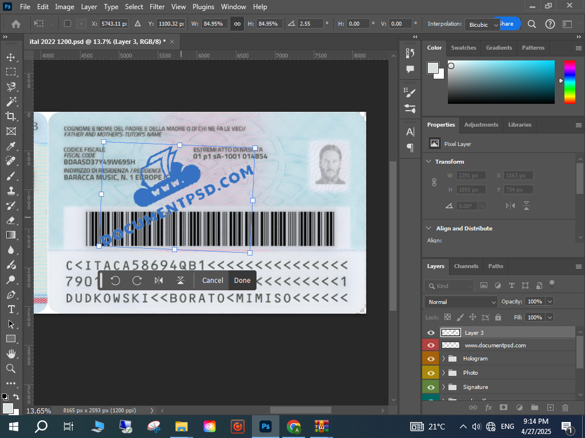Select the Hand tool

(x=11, y=354)
